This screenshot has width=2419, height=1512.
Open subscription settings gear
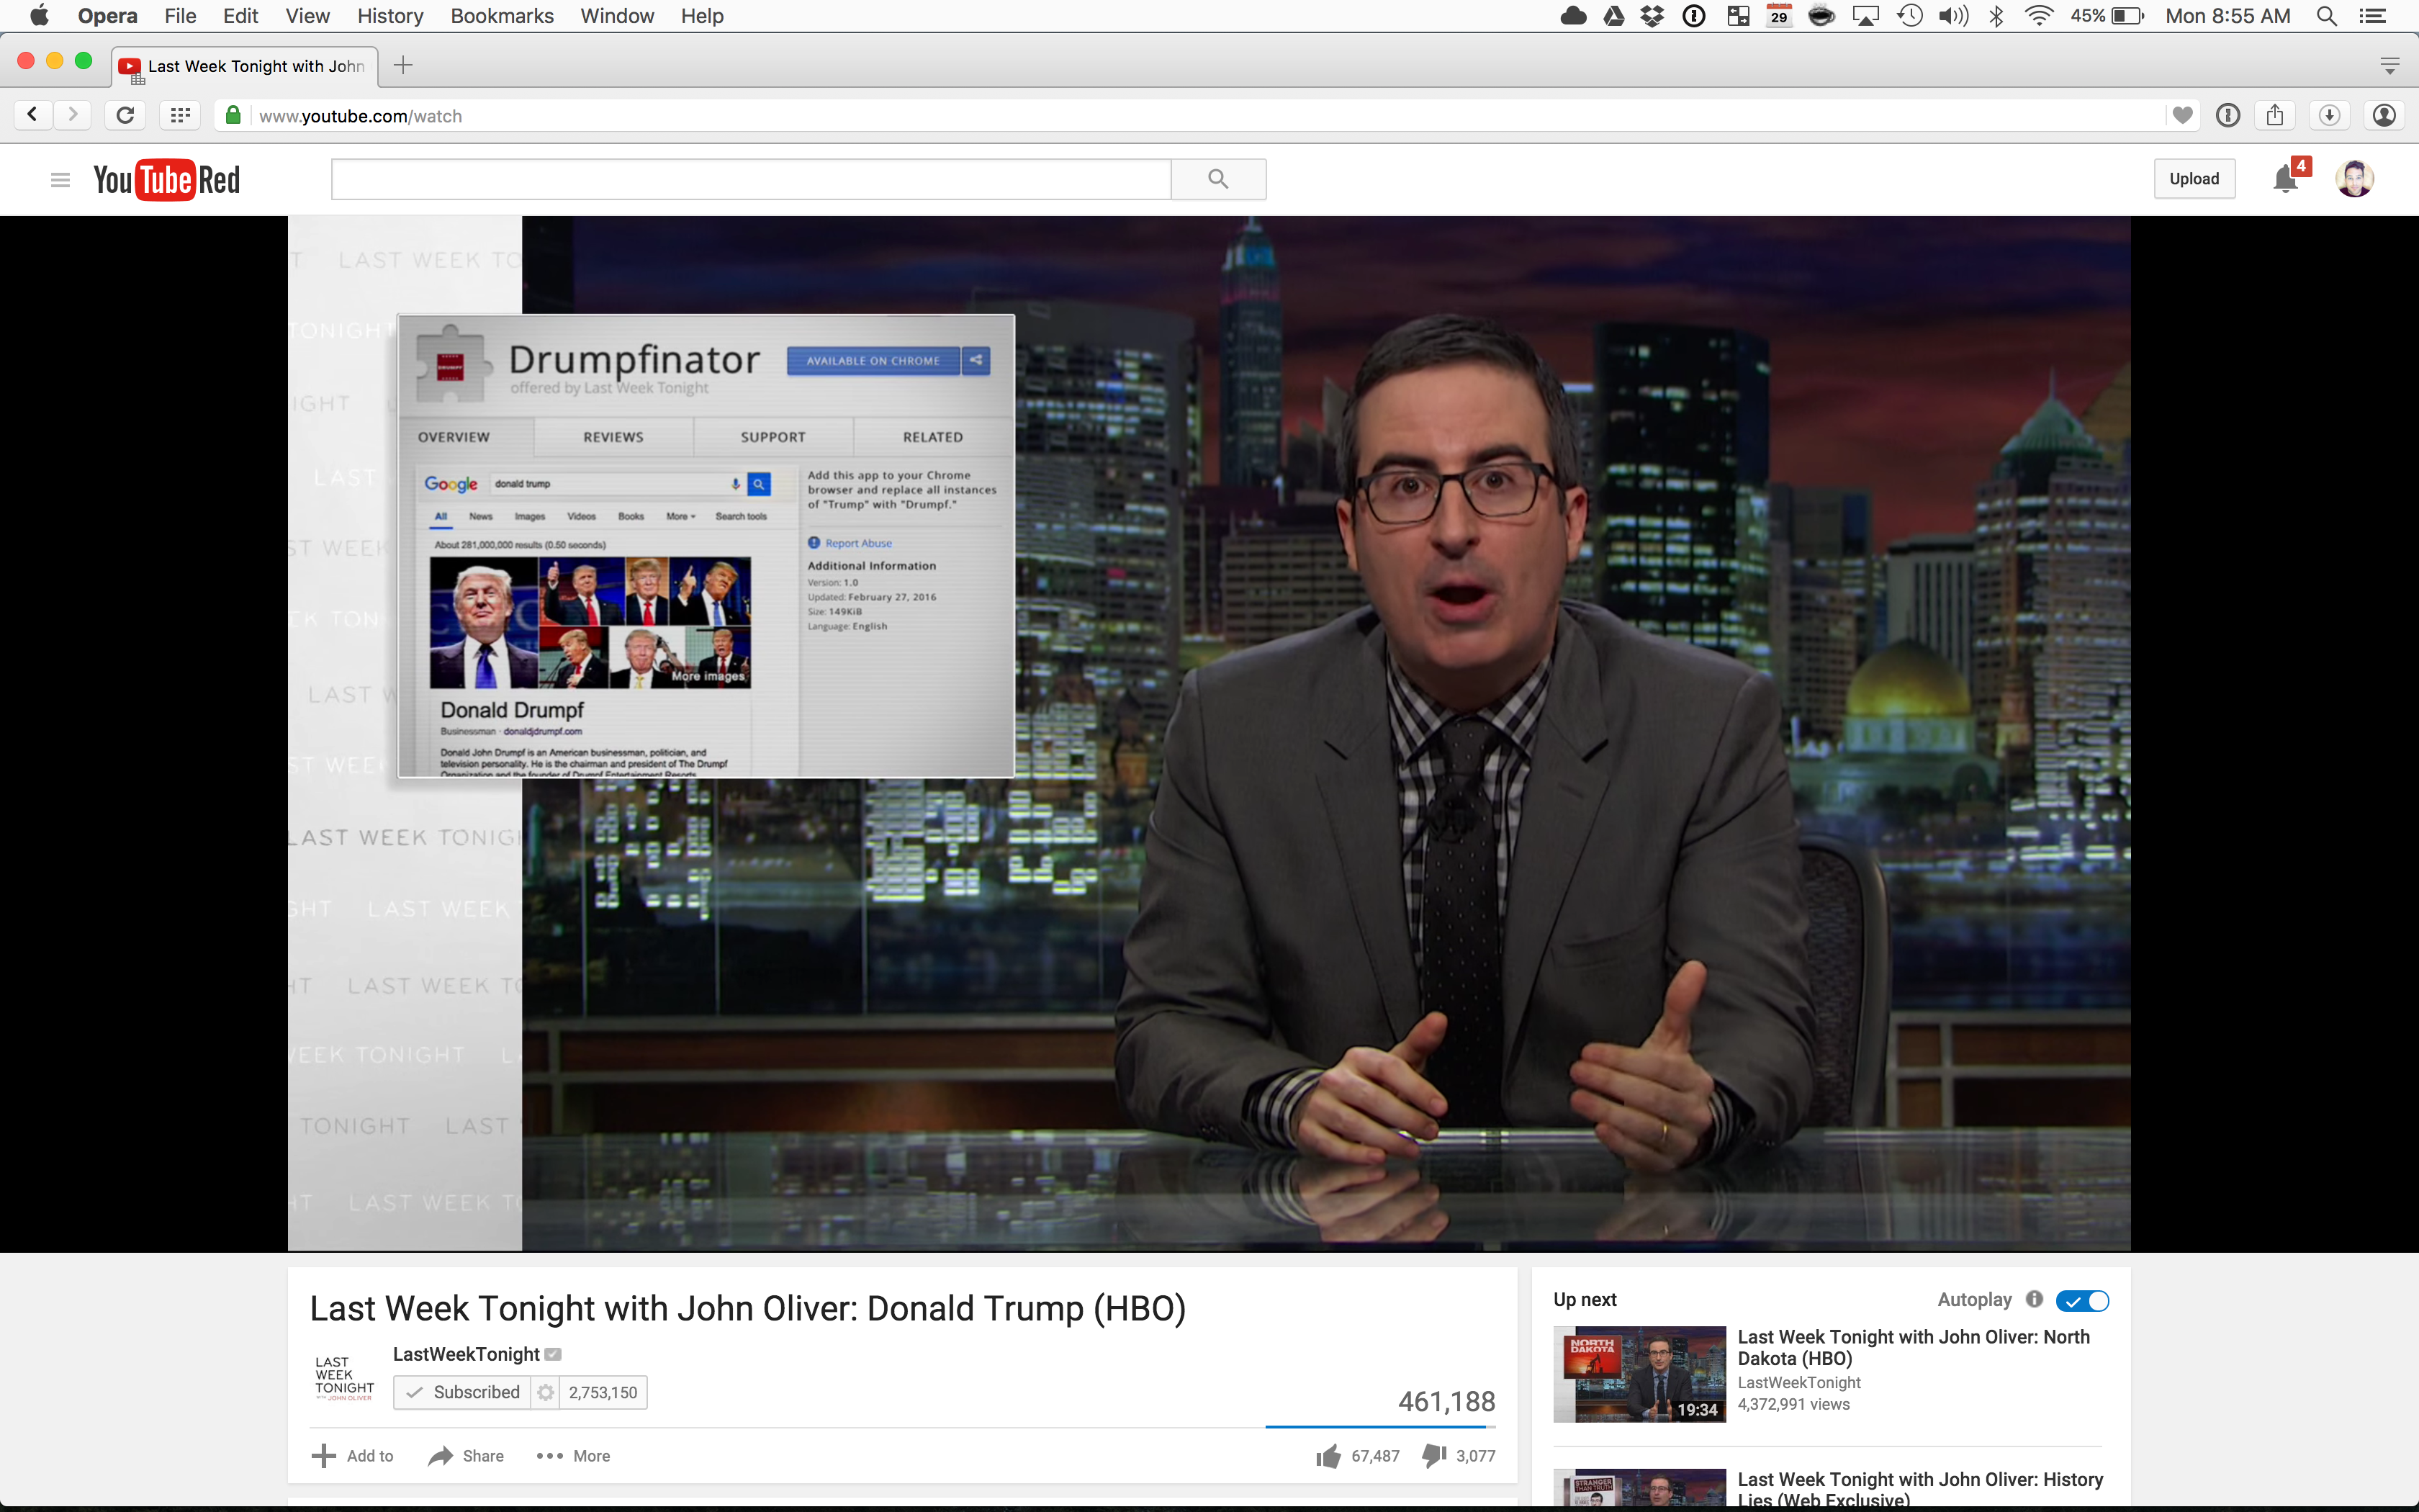[545, 1392]
